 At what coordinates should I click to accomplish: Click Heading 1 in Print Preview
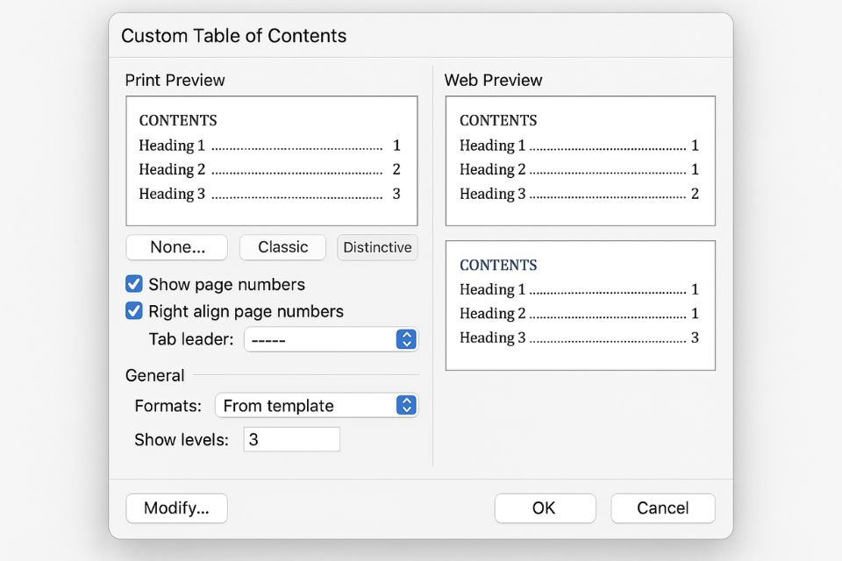[172, 146]
